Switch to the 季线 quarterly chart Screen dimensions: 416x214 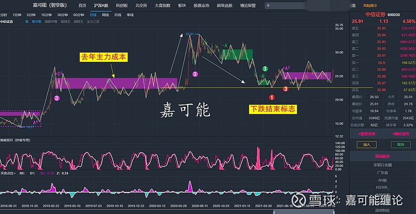click(x=130, y=15)
